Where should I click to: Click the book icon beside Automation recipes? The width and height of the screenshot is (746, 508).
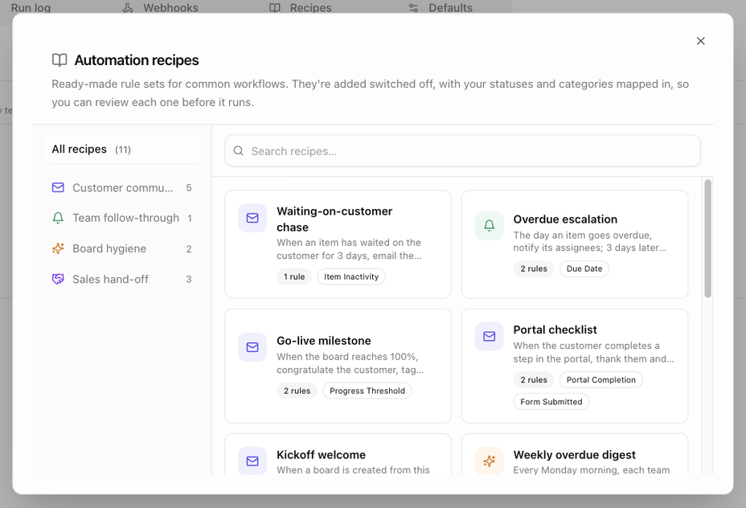[x=59, y=60]
